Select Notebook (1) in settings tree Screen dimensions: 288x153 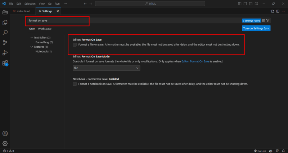click(44, 51)
